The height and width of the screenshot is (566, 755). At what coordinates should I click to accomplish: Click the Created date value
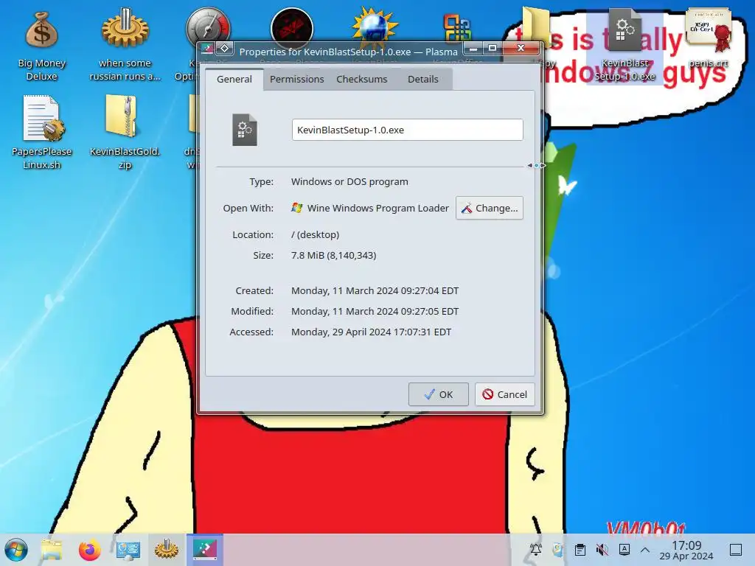[x=375, y=290]
